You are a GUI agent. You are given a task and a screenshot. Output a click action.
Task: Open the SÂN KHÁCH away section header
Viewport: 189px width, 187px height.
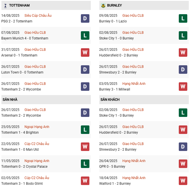110,100
